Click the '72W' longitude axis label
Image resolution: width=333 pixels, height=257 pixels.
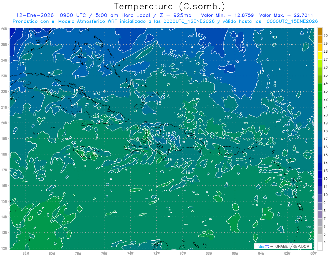[x=157, y=253]
